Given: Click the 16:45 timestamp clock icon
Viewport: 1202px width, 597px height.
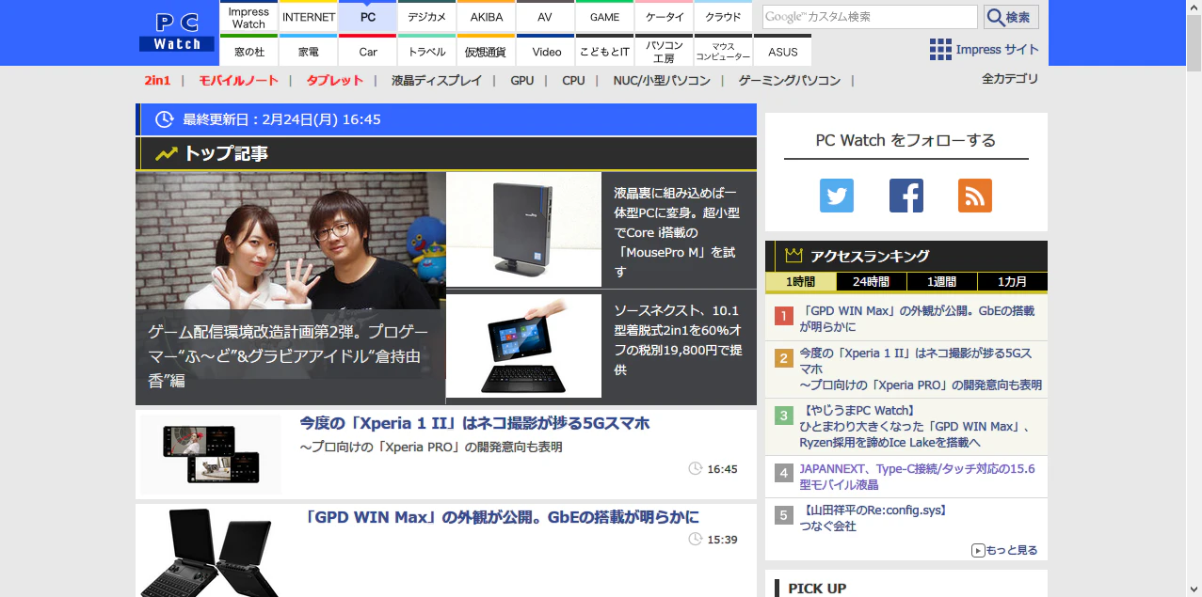Looking at the screenshot, I should (x=696, y=468).
